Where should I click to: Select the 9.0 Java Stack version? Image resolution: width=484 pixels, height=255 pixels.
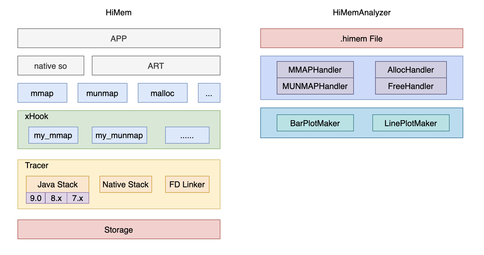[35, 198]
